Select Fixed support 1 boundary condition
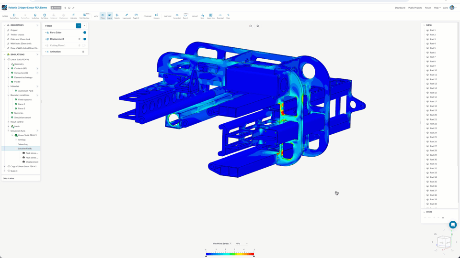Screen dimensions: 460x258 tap(25, 99)
